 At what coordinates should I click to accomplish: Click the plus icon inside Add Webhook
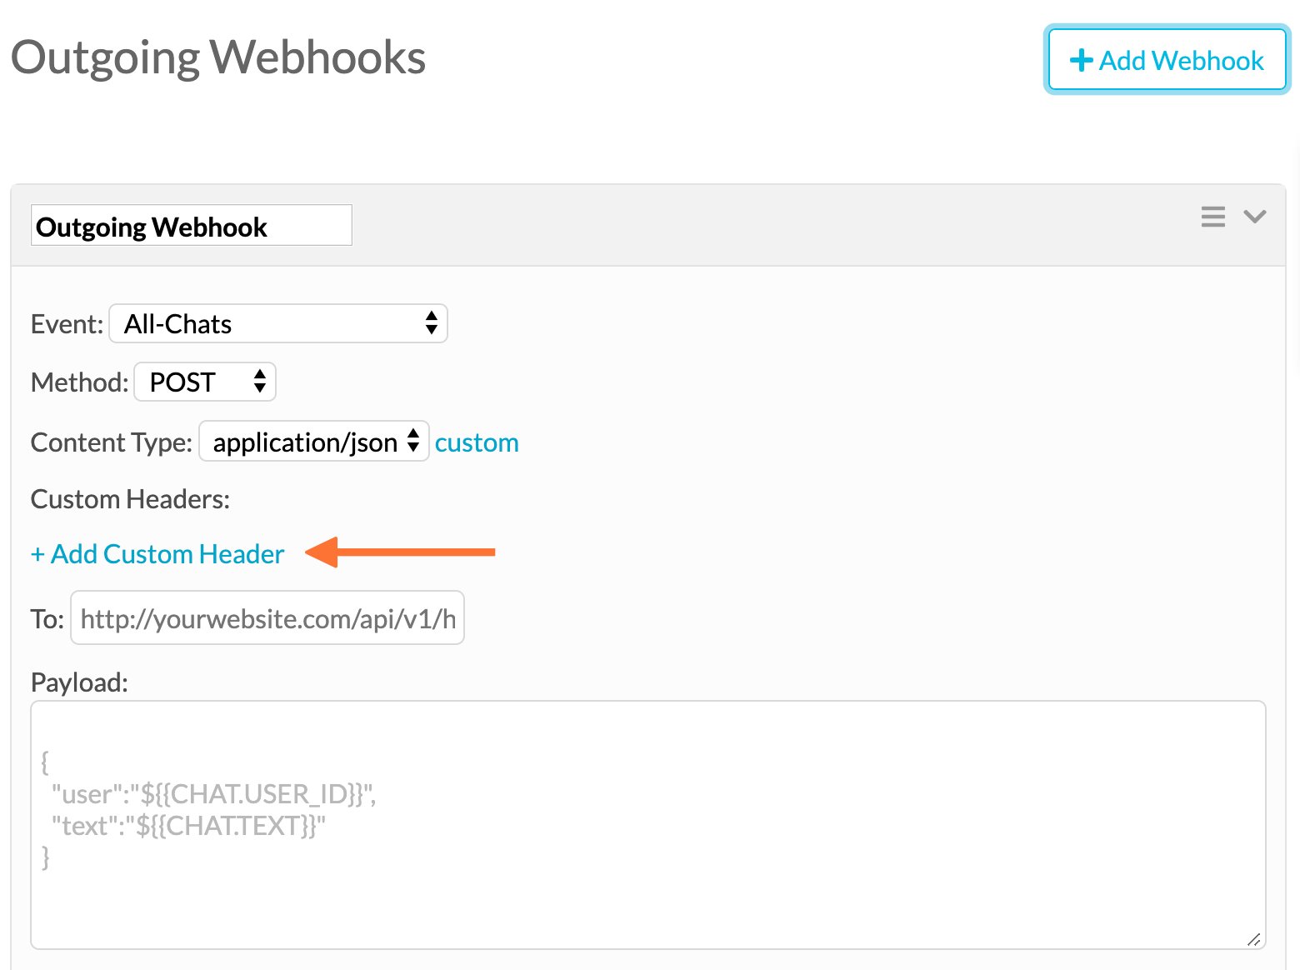(x=1081, y=59)
